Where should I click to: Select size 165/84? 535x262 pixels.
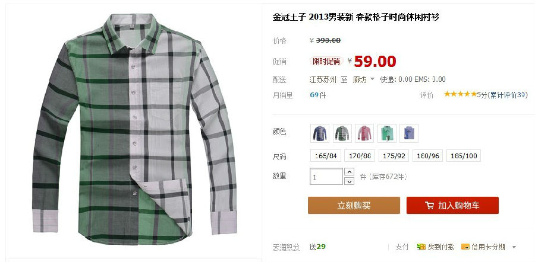tap(326, 156)
